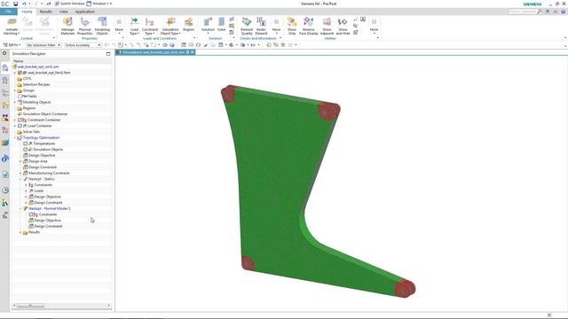Screen dimensions: 568x319
Task: Collapse the Nastopt - Statics node
Action: tap(20, 179)
